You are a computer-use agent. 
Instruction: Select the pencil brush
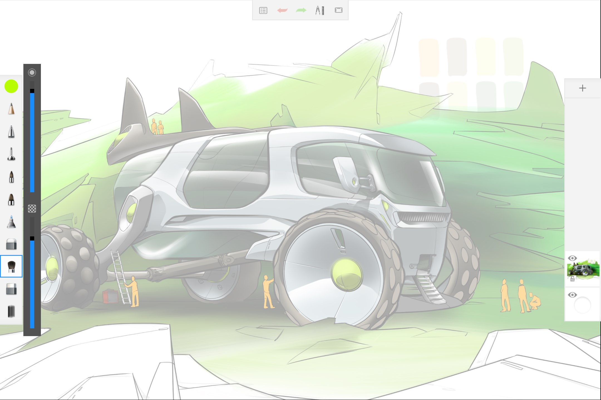point(11,109)
